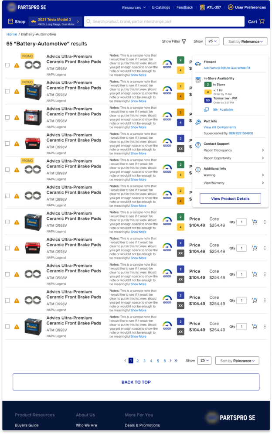
Task: Open Feedback in the top navigation
Action: (x=184, y=7)
